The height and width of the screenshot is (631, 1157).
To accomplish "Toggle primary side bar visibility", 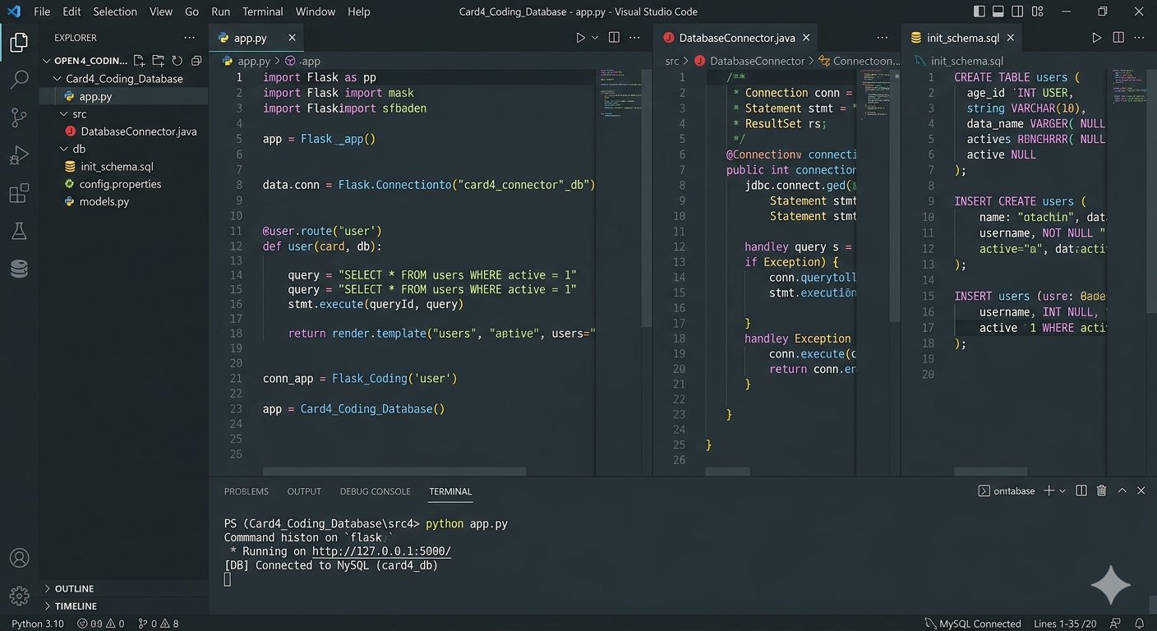I will tap(979, 12).
